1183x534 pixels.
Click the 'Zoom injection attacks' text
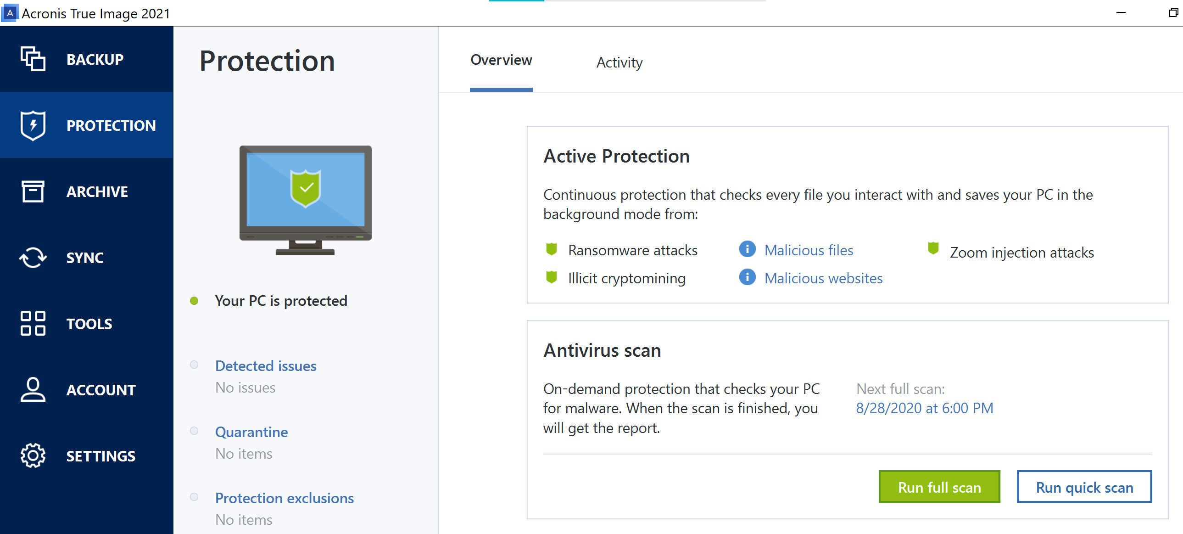coord(1022,252)
